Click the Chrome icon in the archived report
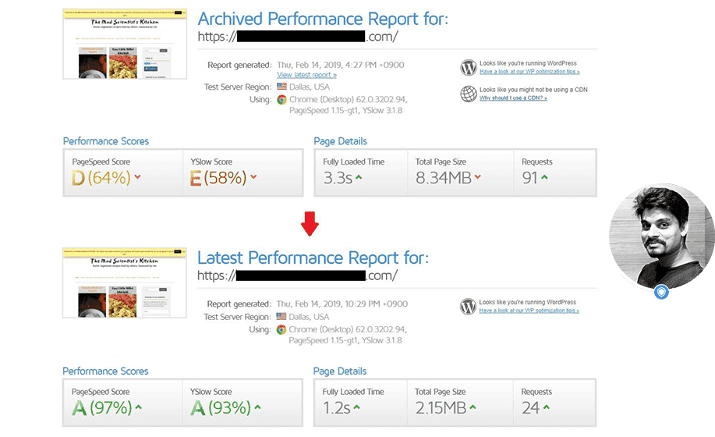 tap(281, 100)
